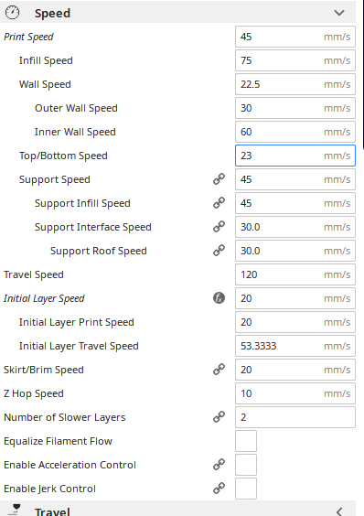Collapse the Speed section with its chevron
This screenshot has height=516, width=364.
[x=339, y=13]
